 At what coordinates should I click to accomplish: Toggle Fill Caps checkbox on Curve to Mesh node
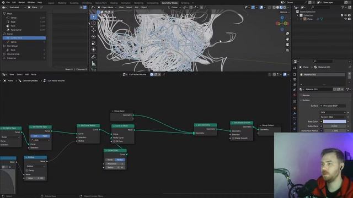click(x=114, y=141)
